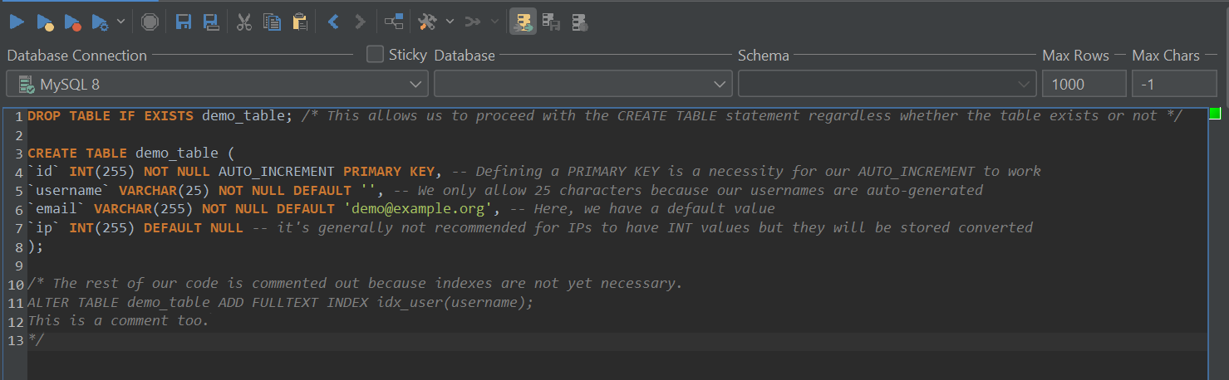
Task: Click the schema diagram icon
Action: pos(394,22)
